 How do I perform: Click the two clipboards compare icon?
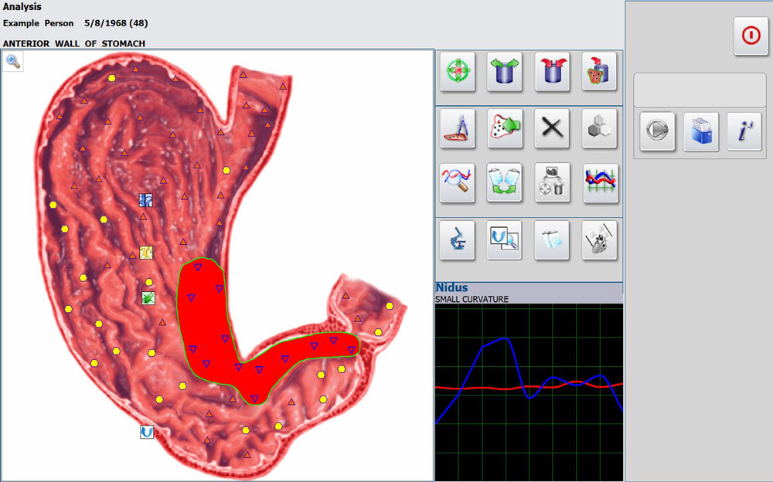pos(505,182)
